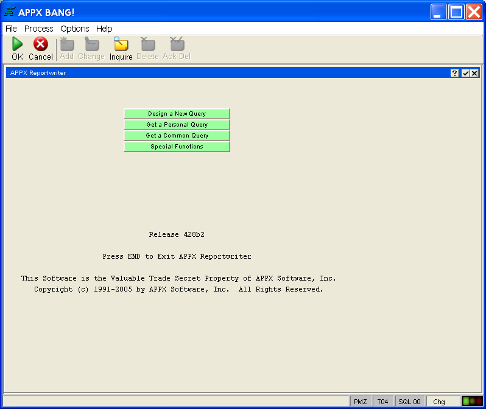The width and height of the screenshot is (486, 409).
Task: Click the Press END to Exit text
Action: pos(177,257)
